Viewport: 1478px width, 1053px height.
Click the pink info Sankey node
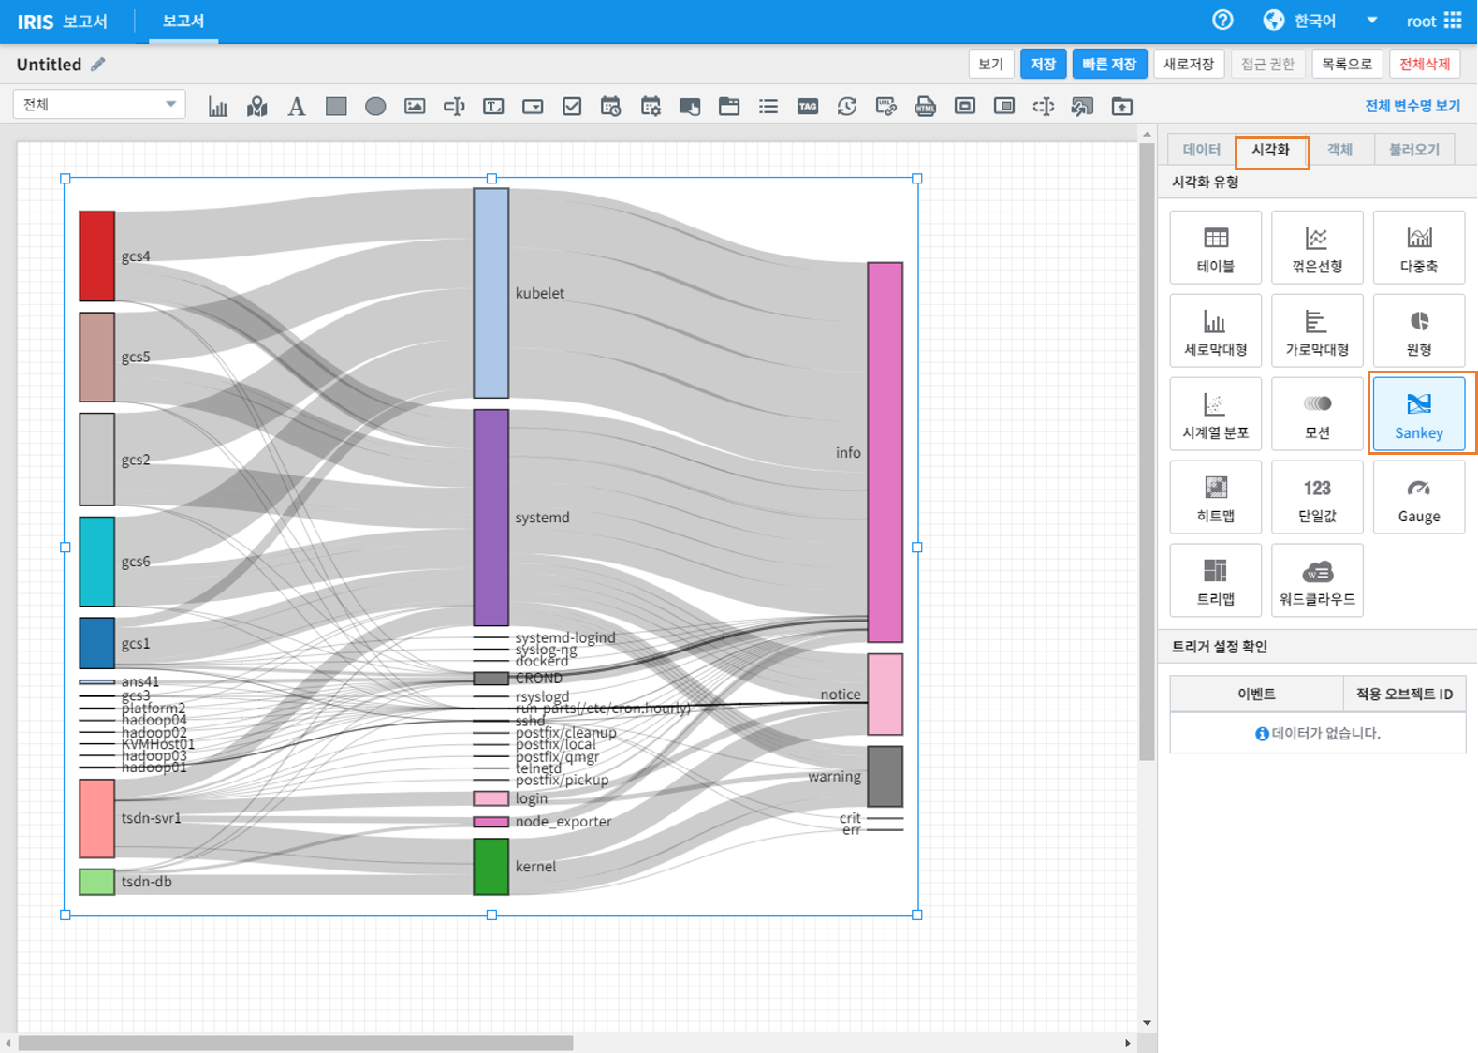coord(885,452)
